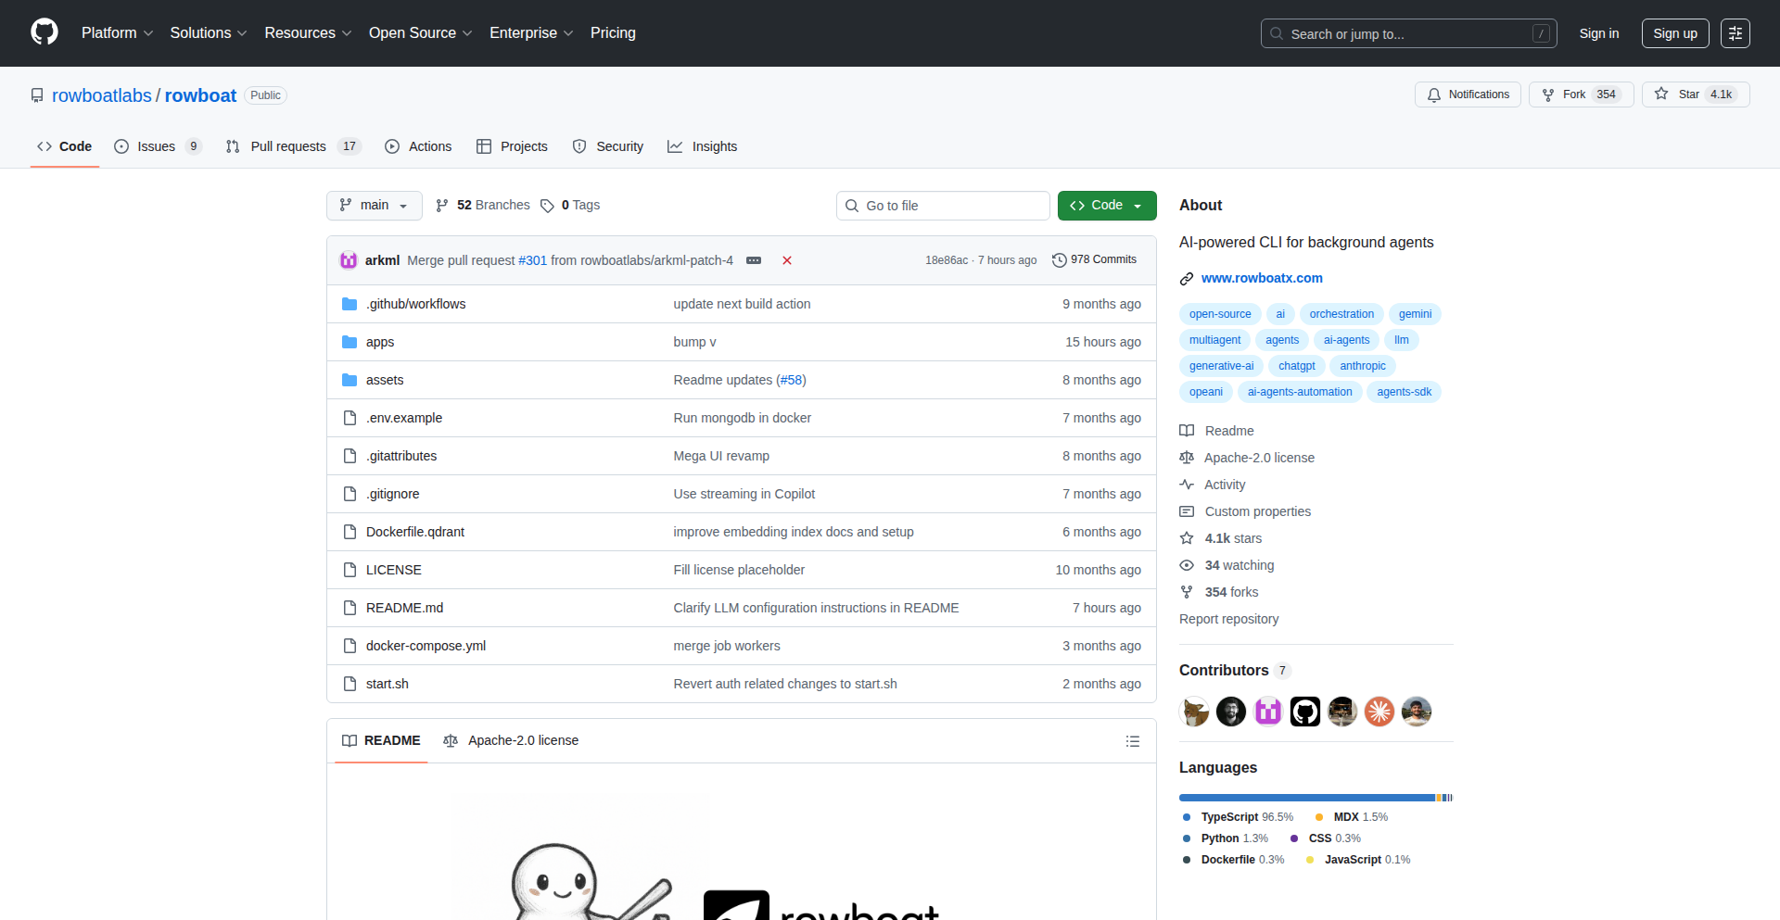This screenshot has width=1780, height=920.
Task: Open the www.rowboatx.com link
Action: (x=1262, y=278)
